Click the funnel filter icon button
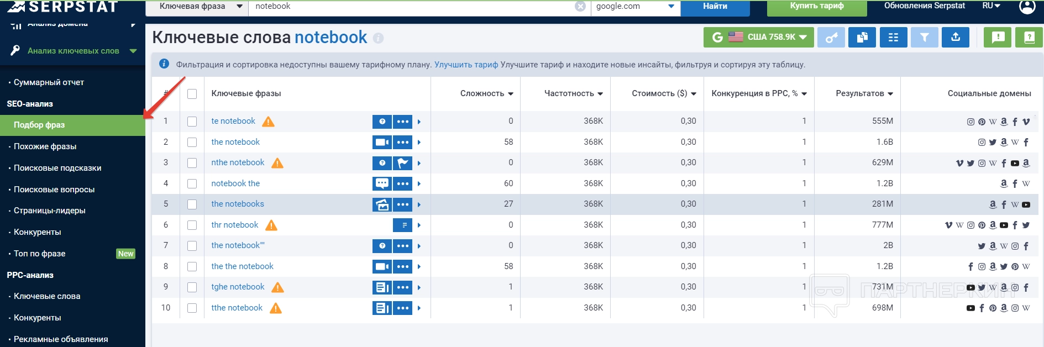Viewport: 1044px width, 347px height. click(x=924, y=38)
